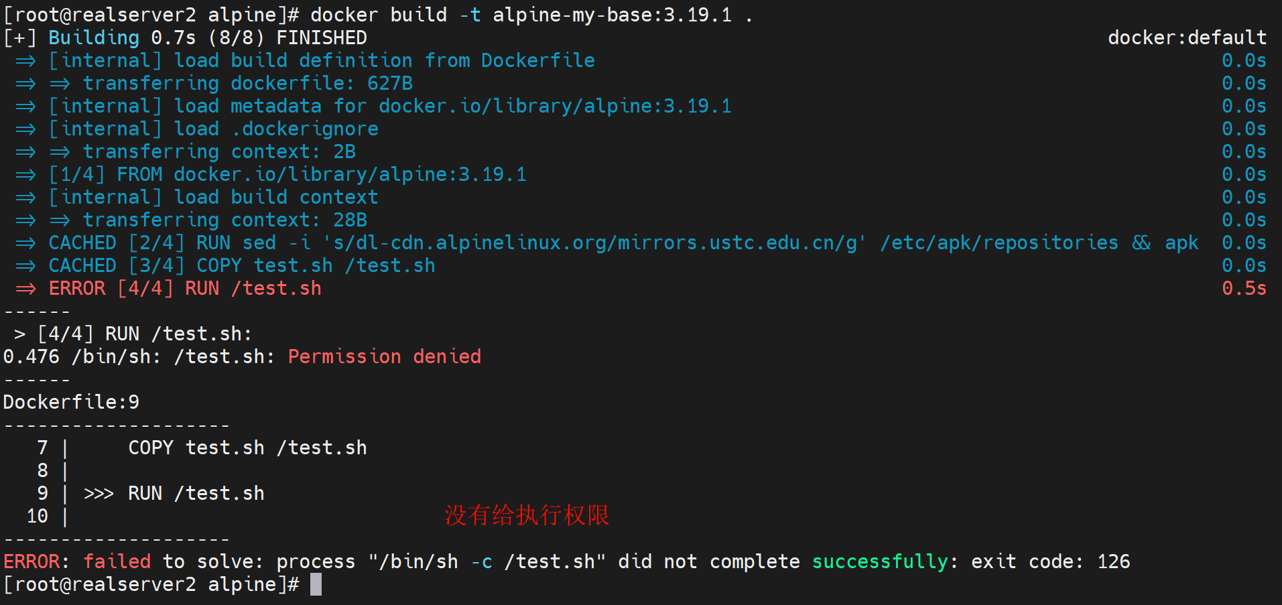Click "COPY test.sh /test.sh" on Dockerfile line 7

point(247,448)
